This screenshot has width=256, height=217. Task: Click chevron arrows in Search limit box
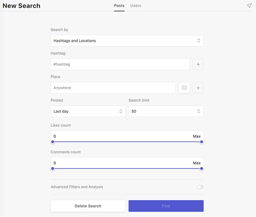[x=199, y=111]
